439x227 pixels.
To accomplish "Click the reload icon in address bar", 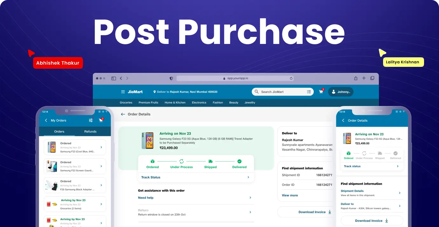I will pos(291,78).
